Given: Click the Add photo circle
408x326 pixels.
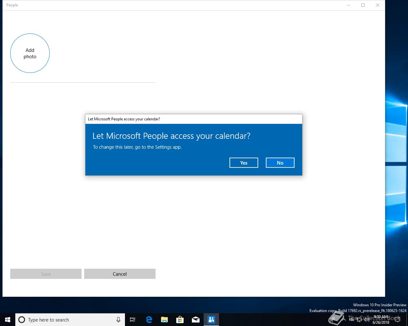Looking at the screenshot, I should 30,53.
